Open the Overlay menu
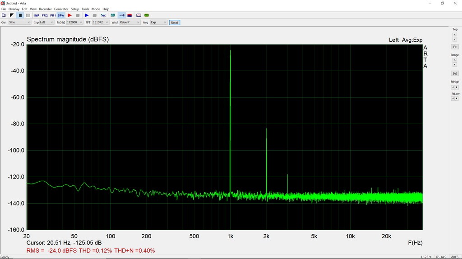 14,9
